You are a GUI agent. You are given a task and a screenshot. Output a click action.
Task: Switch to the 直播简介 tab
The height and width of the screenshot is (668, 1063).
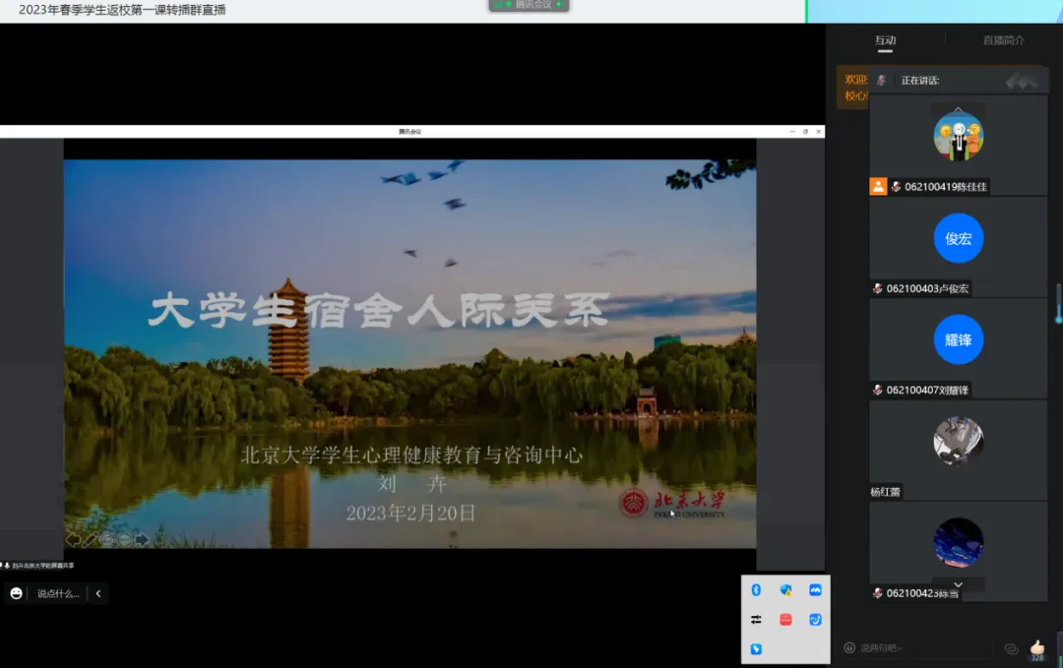1003,40
